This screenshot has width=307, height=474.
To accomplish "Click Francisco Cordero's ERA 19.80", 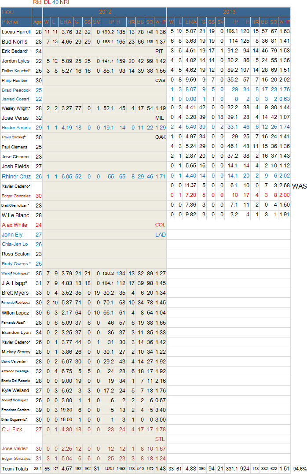I will (66, 410).
